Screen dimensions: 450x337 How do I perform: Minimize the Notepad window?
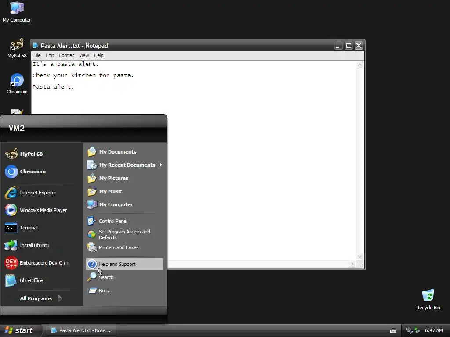click(x=338, y=46)
